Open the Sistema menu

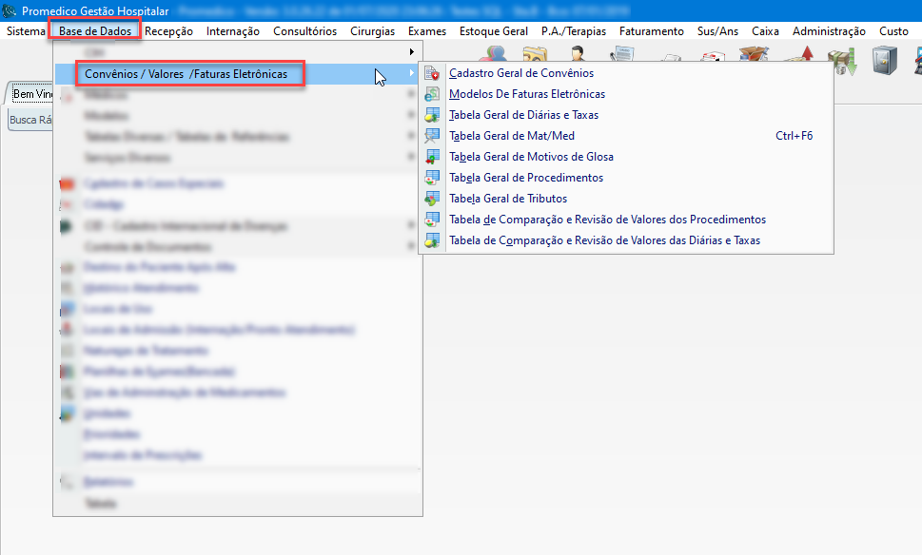point(26,31)
